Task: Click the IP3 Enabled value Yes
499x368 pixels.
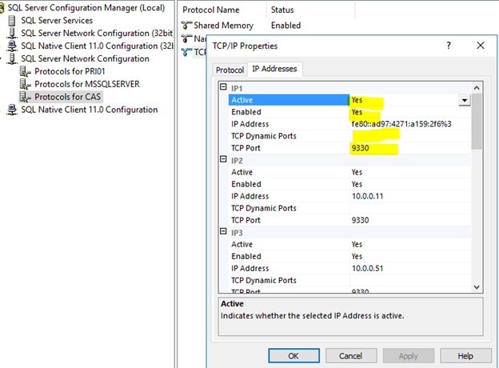Action: 357,257
